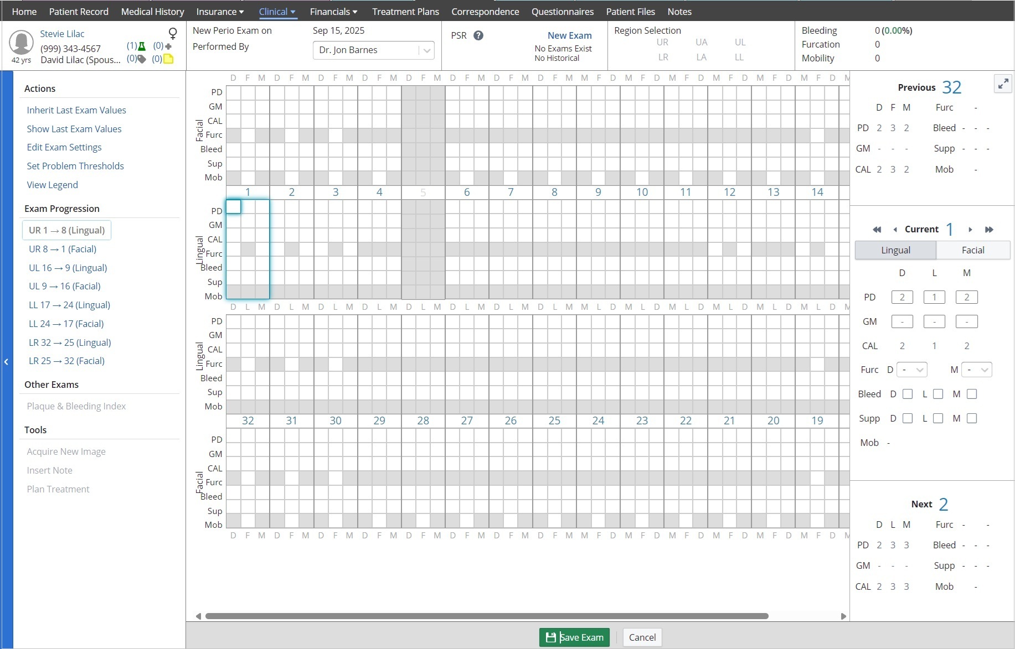Open the Treatment Plans menu item

[405, 12]
